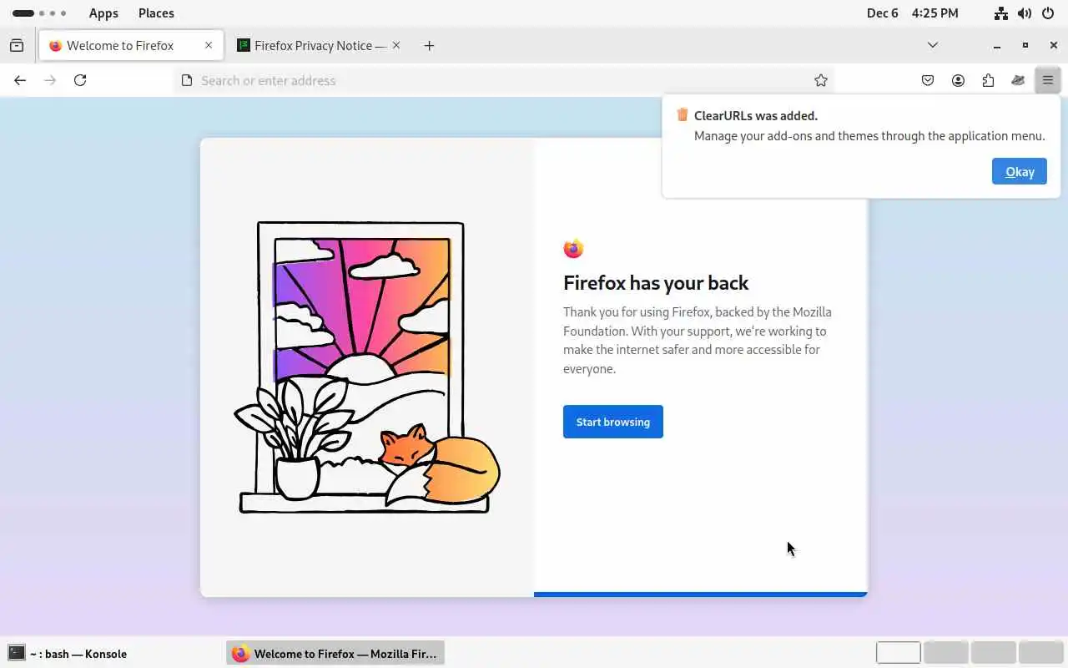Open the Apps menu in top panel

103,13
